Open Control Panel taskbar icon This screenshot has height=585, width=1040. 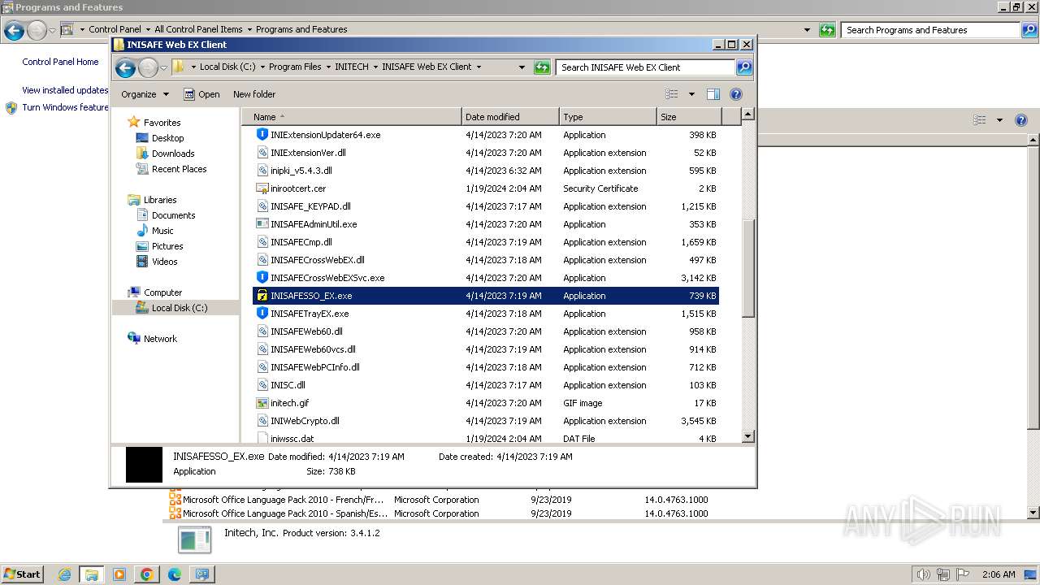(x=201, y=574)
